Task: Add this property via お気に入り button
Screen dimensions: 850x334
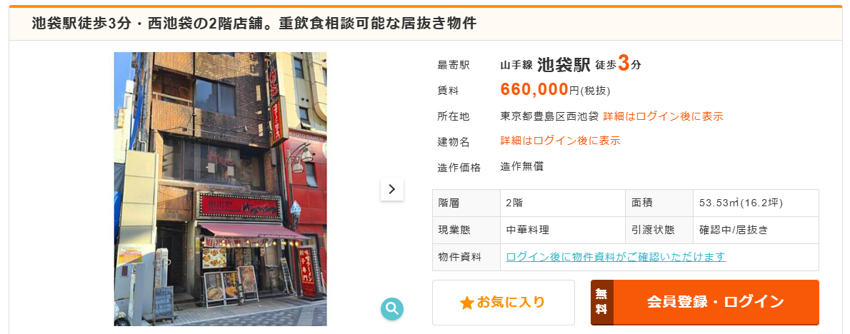Action: point(503,302)
